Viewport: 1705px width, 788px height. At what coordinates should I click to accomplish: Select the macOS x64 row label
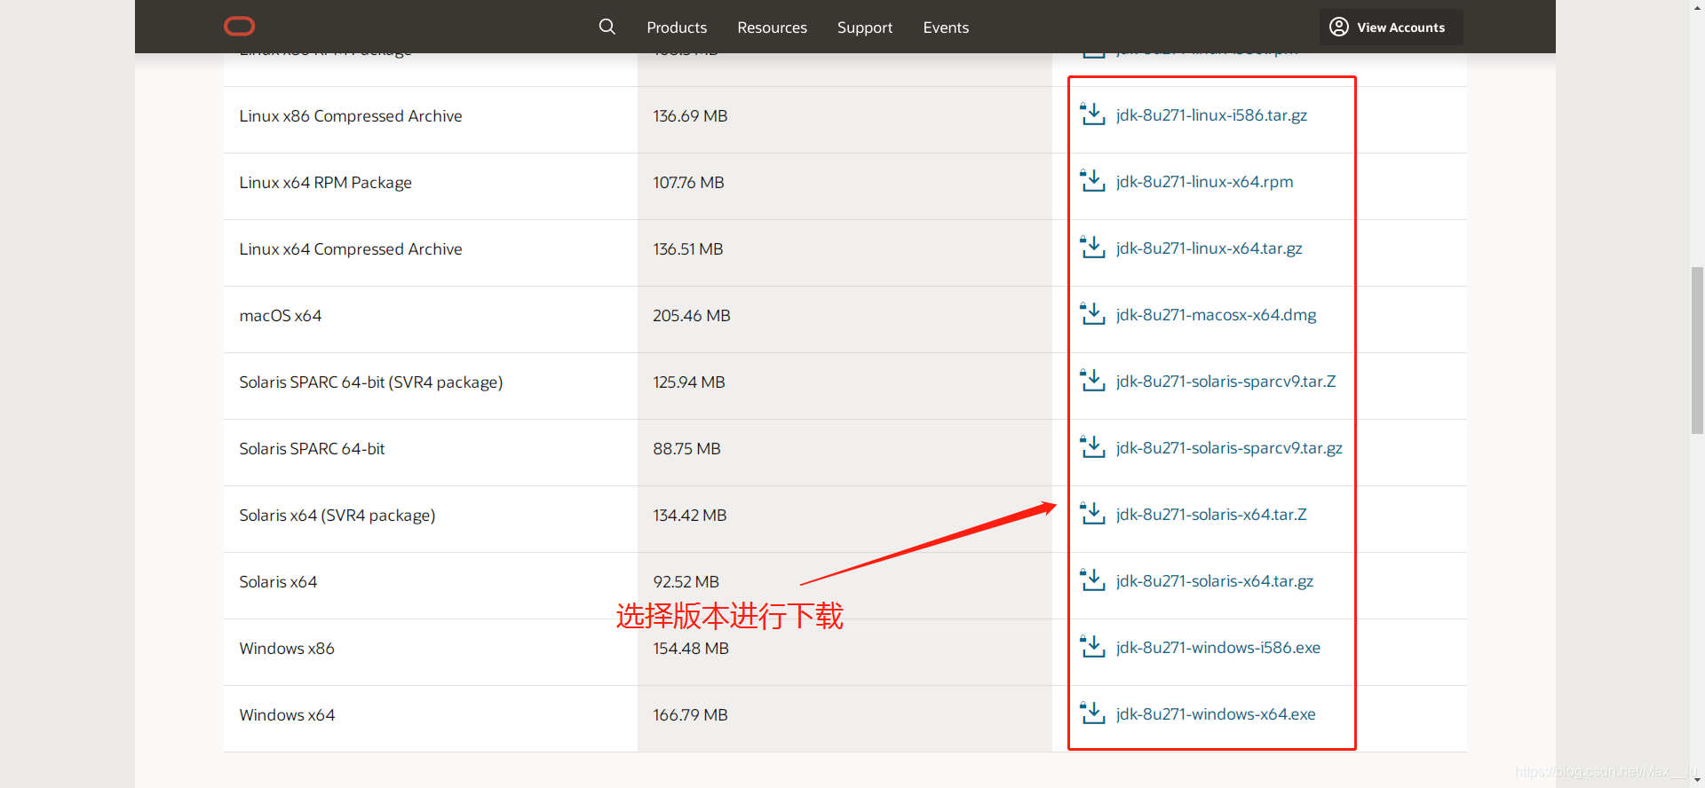(x=281, y=316)
